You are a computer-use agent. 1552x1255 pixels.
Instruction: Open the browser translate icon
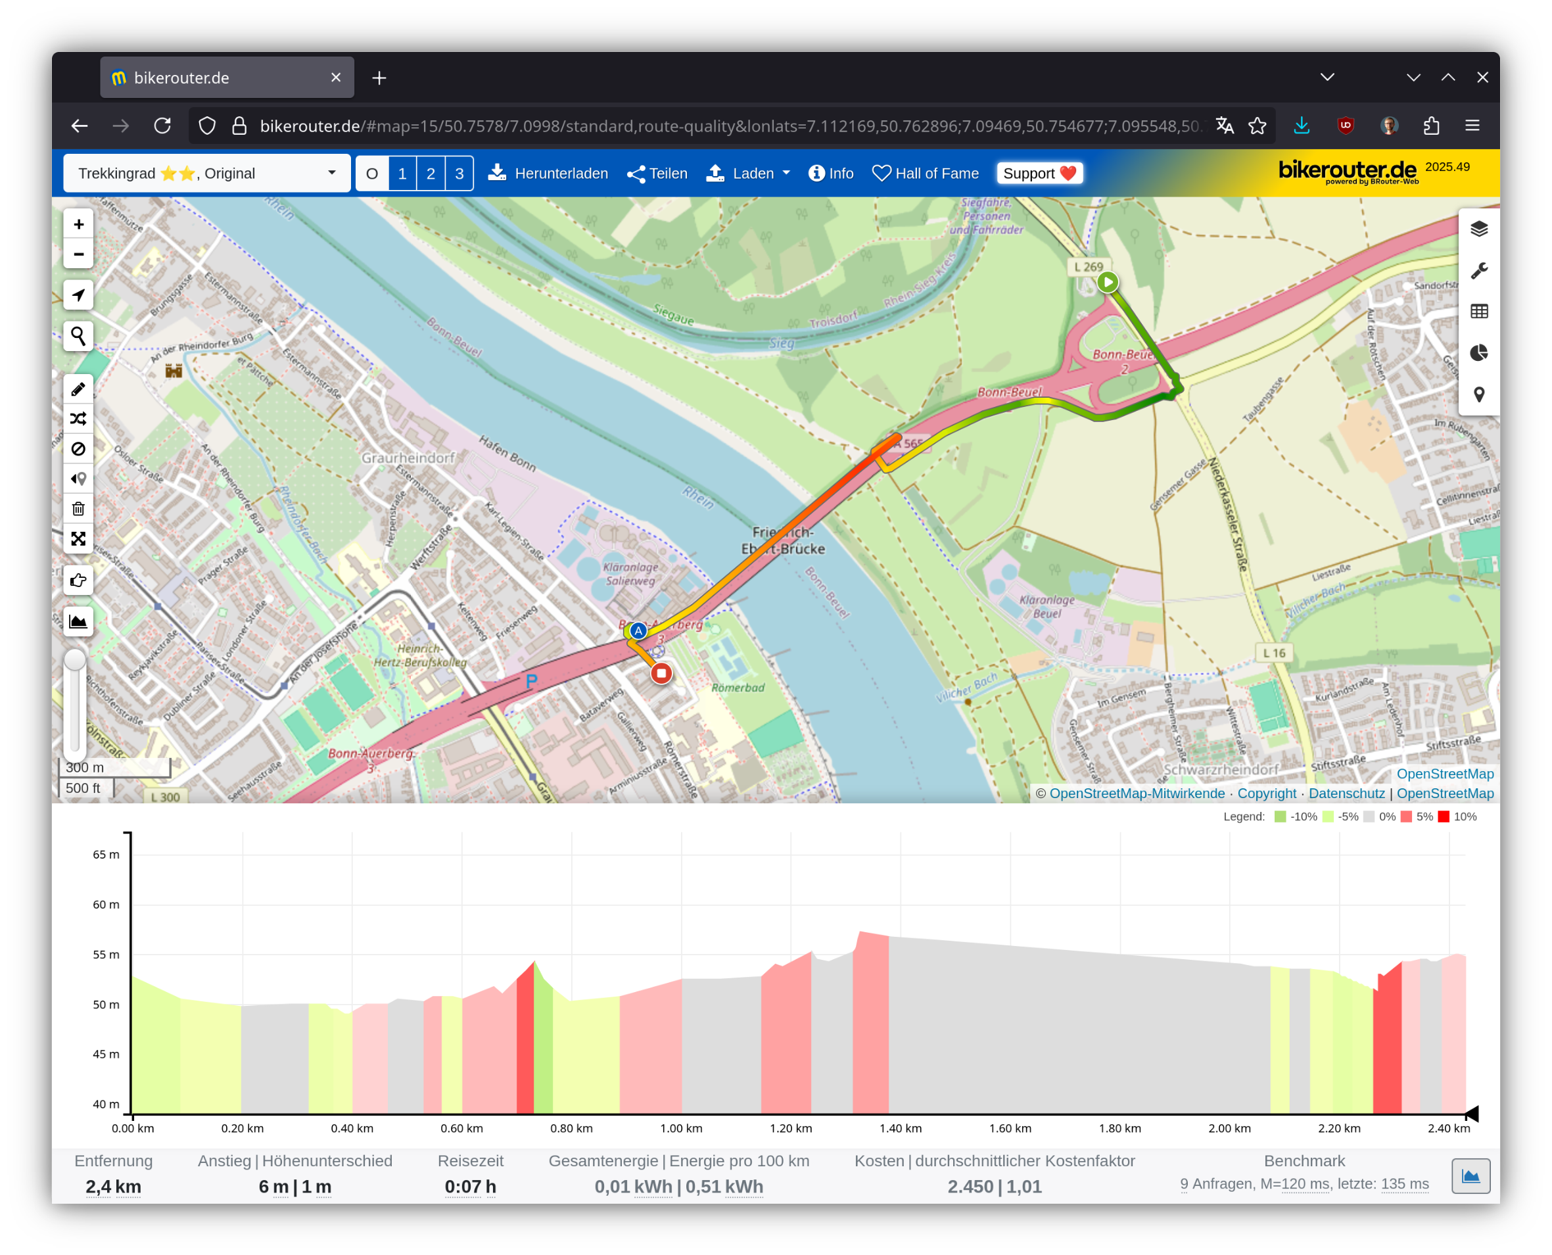1225,126
